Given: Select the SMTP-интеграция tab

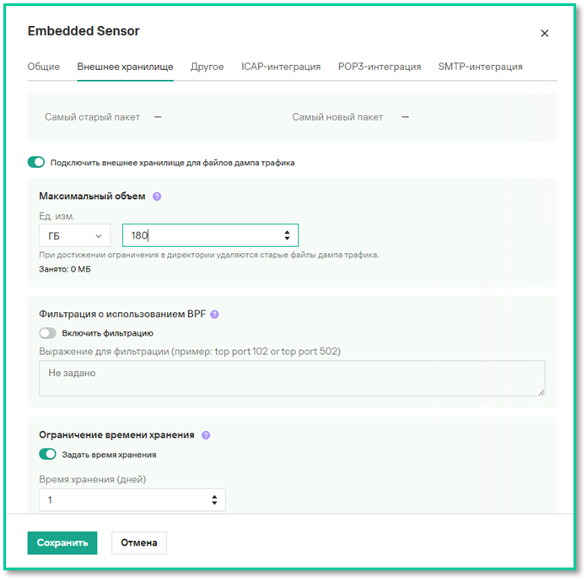Looking at the screenshot, I should pos(480,67).
